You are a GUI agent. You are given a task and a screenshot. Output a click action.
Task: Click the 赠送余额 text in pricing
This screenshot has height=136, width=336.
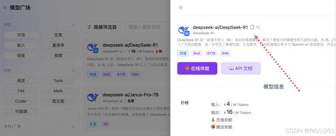pyautogui.click(x=224, y=127)
